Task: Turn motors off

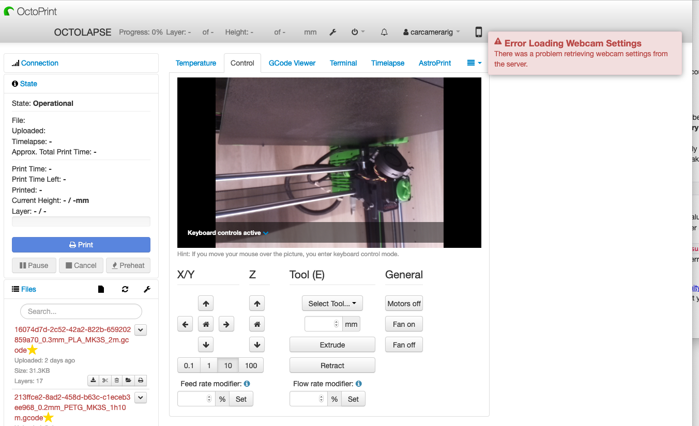Action: coord(404,304)
